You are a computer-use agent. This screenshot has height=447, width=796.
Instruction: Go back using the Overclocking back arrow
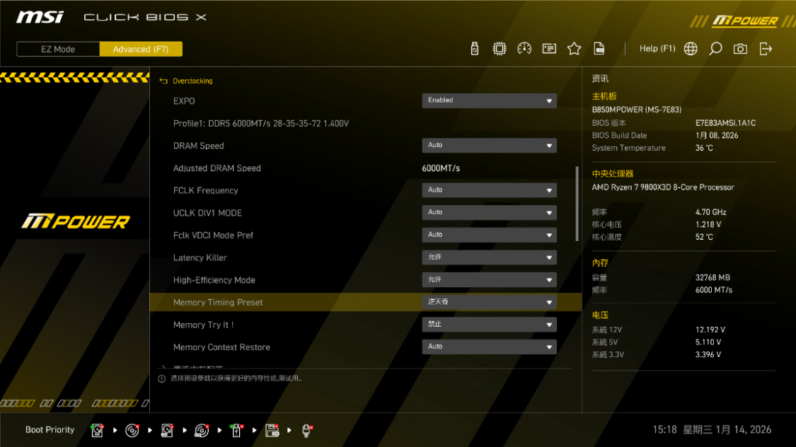pos(163,81)
